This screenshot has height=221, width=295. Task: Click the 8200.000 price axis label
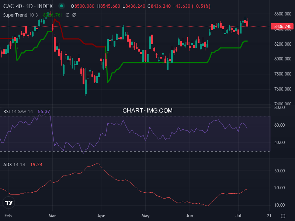point(283,44)
